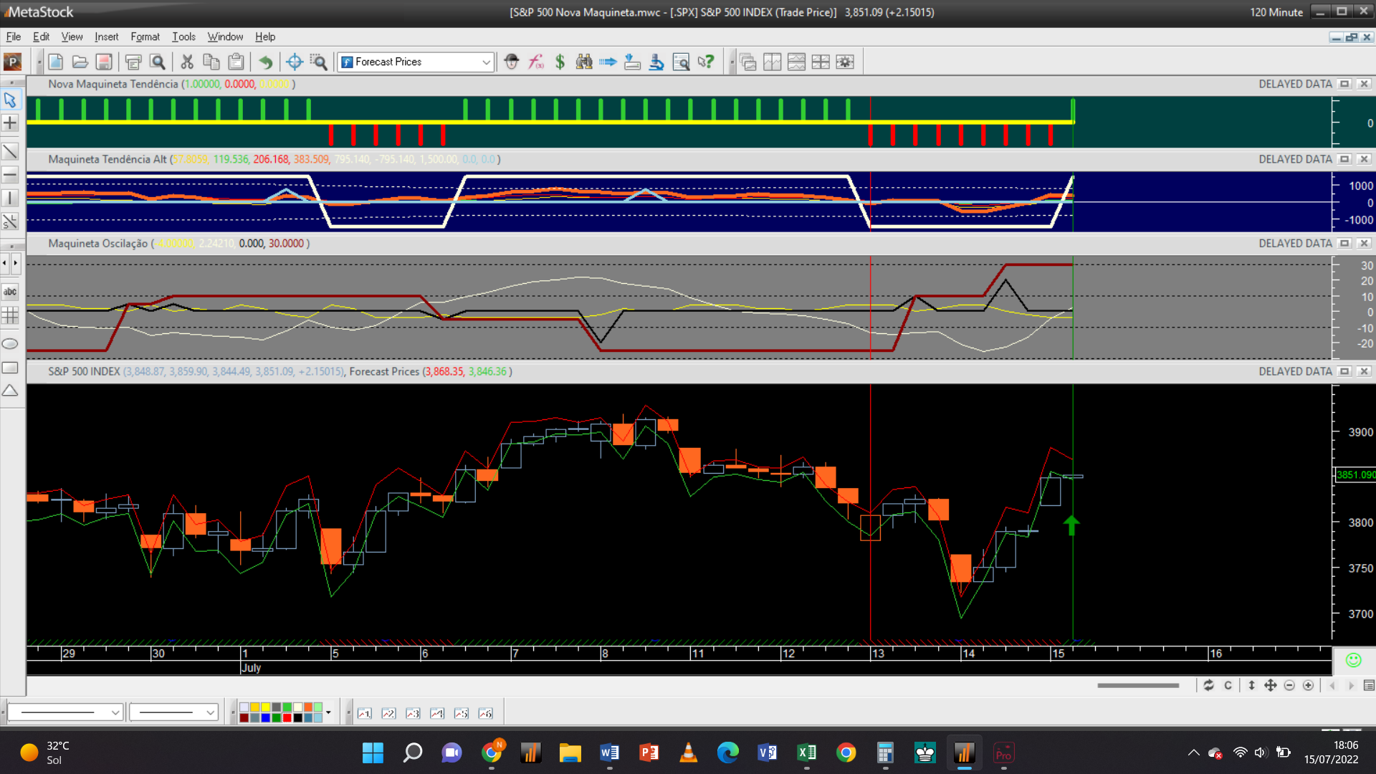
Task: Click the crosshair target toolbar icon
Action: coord(294,62)
